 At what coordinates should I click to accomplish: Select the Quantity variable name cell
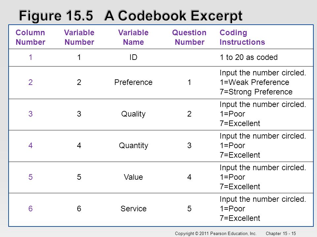[133, 145]
